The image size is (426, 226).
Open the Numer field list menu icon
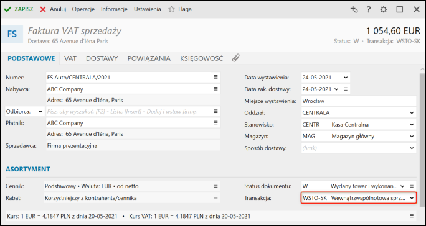pyautogui.click(x=215, y=77)
